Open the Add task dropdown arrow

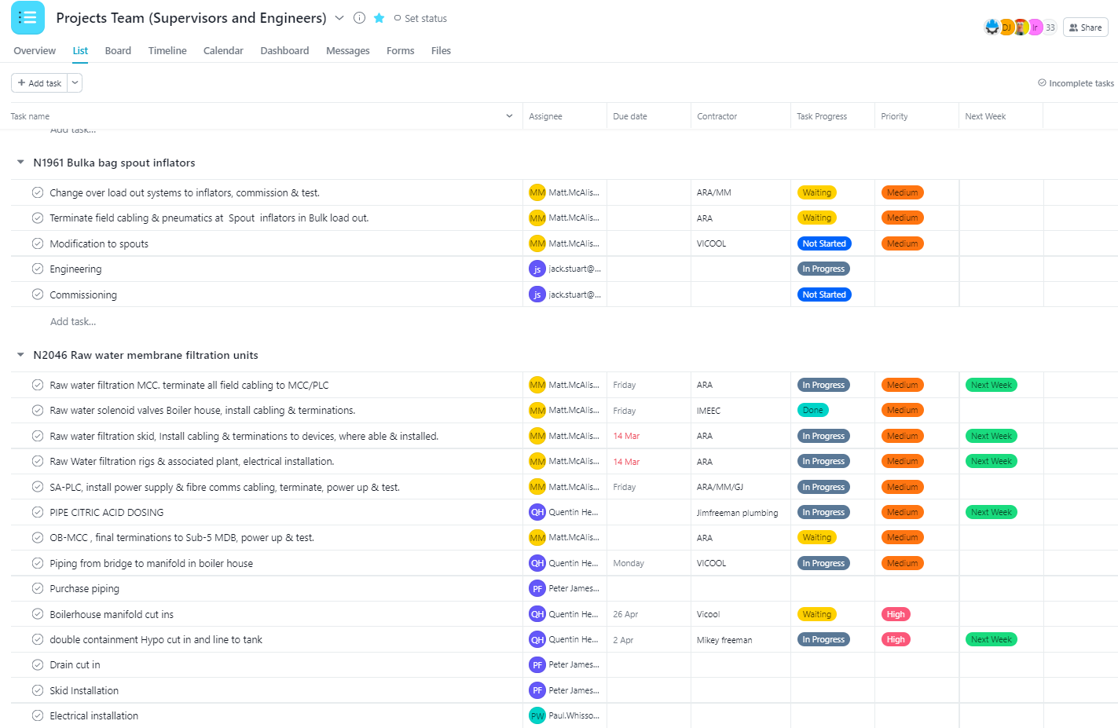point(75,82)
